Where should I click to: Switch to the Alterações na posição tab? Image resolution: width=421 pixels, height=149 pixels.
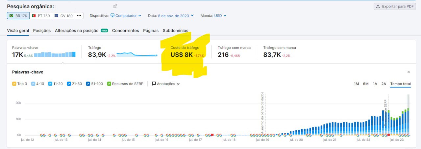77,30
